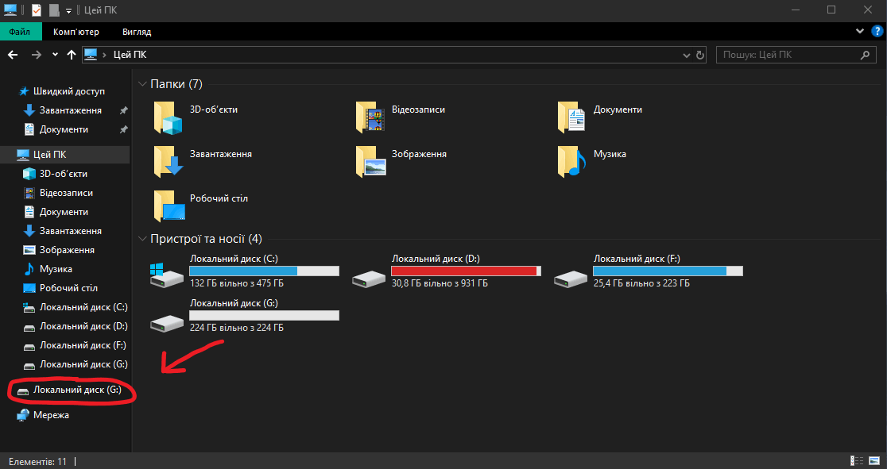Click the text 132 ГБ вільно з 475 ГБ

(237, 283)
